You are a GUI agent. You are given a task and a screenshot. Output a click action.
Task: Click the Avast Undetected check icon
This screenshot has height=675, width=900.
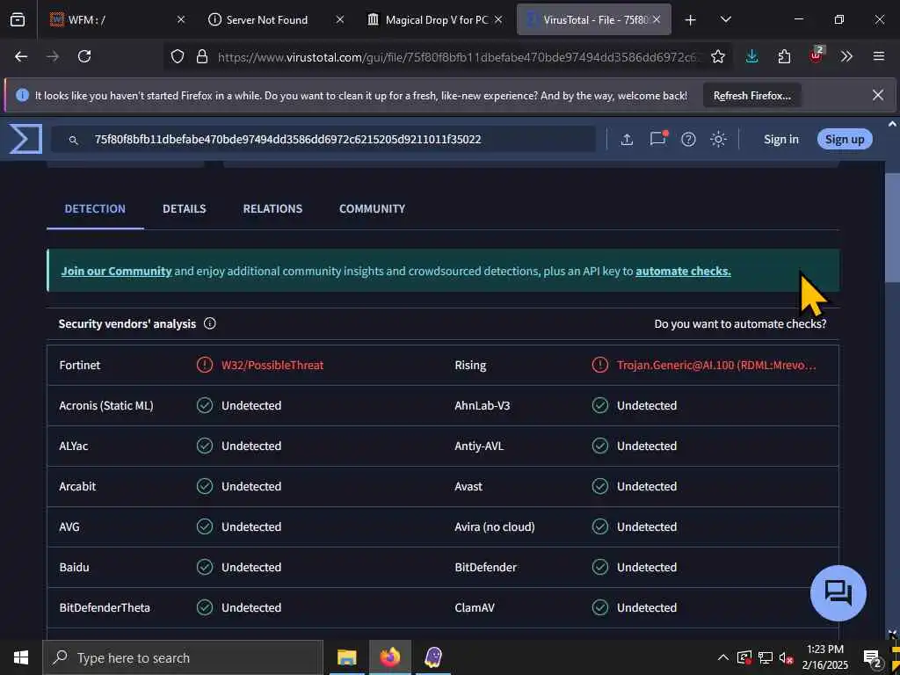(x=599, y=486)
